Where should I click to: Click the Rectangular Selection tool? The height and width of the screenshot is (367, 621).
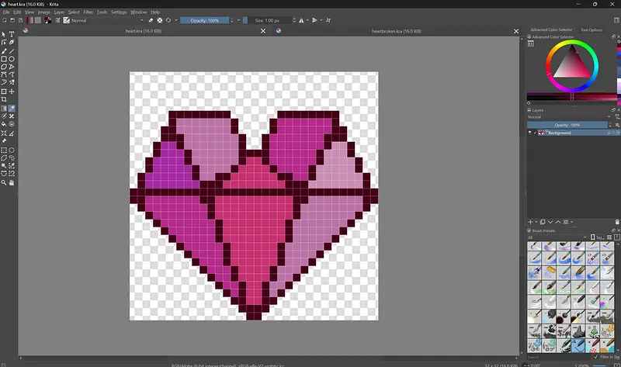point(4,151)
